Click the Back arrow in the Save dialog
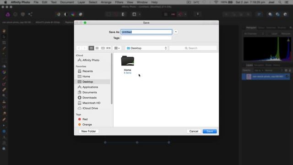 (79, 48)
